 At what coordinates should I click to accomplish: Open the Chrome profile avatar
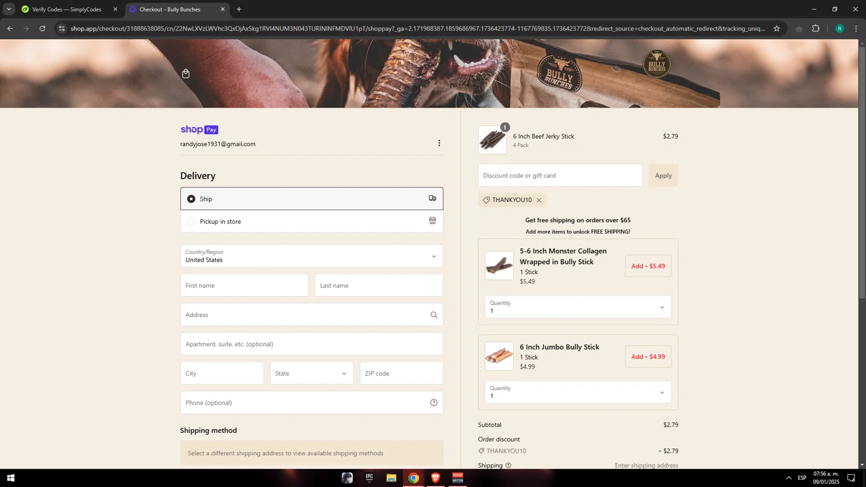pos(839,28)
